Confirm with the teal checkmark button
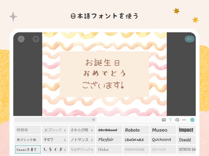The image size is (209, 156). (192, 120)
